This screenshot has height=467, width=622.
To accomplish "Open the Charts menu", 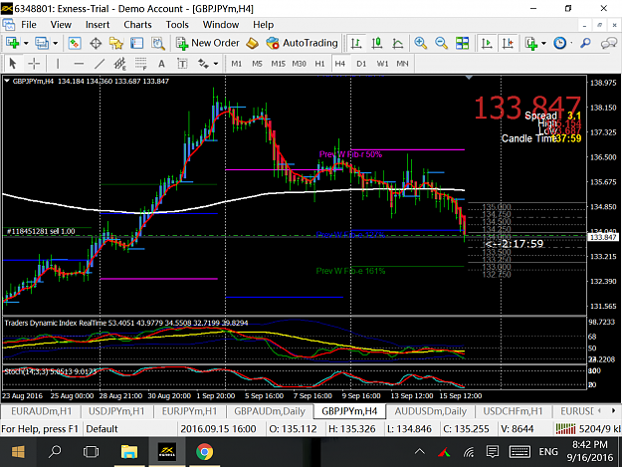I will (137, 25).
